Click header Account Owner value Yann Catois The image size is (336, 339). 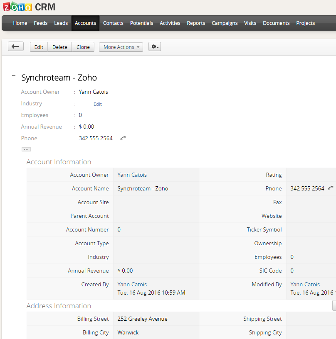[94, 92]
